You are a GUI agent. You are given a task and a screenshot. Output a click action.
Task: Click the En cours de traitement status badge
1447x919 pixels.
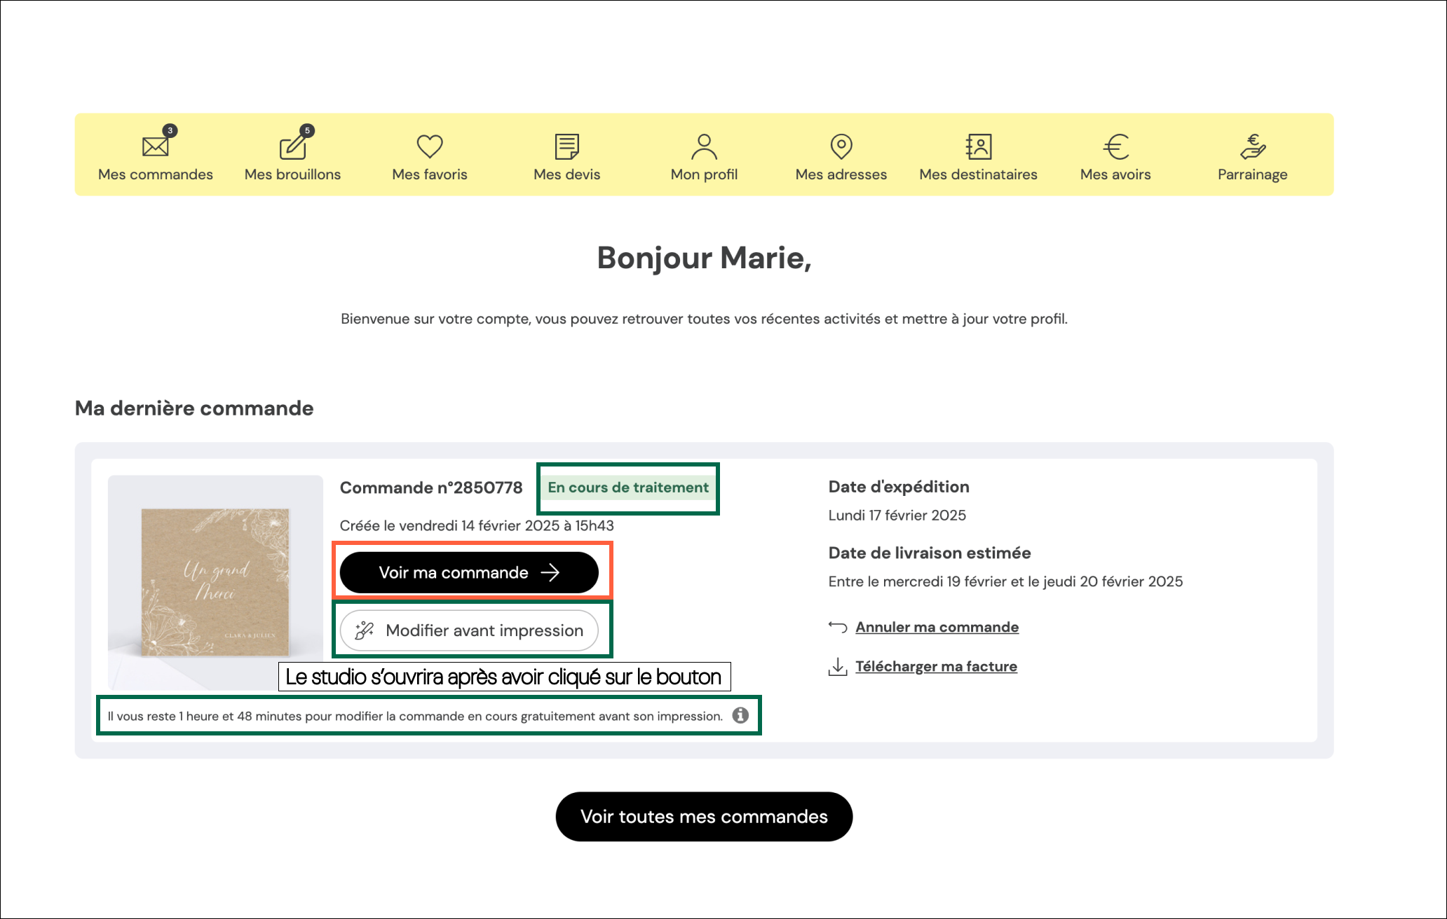[x=628, y=488]
